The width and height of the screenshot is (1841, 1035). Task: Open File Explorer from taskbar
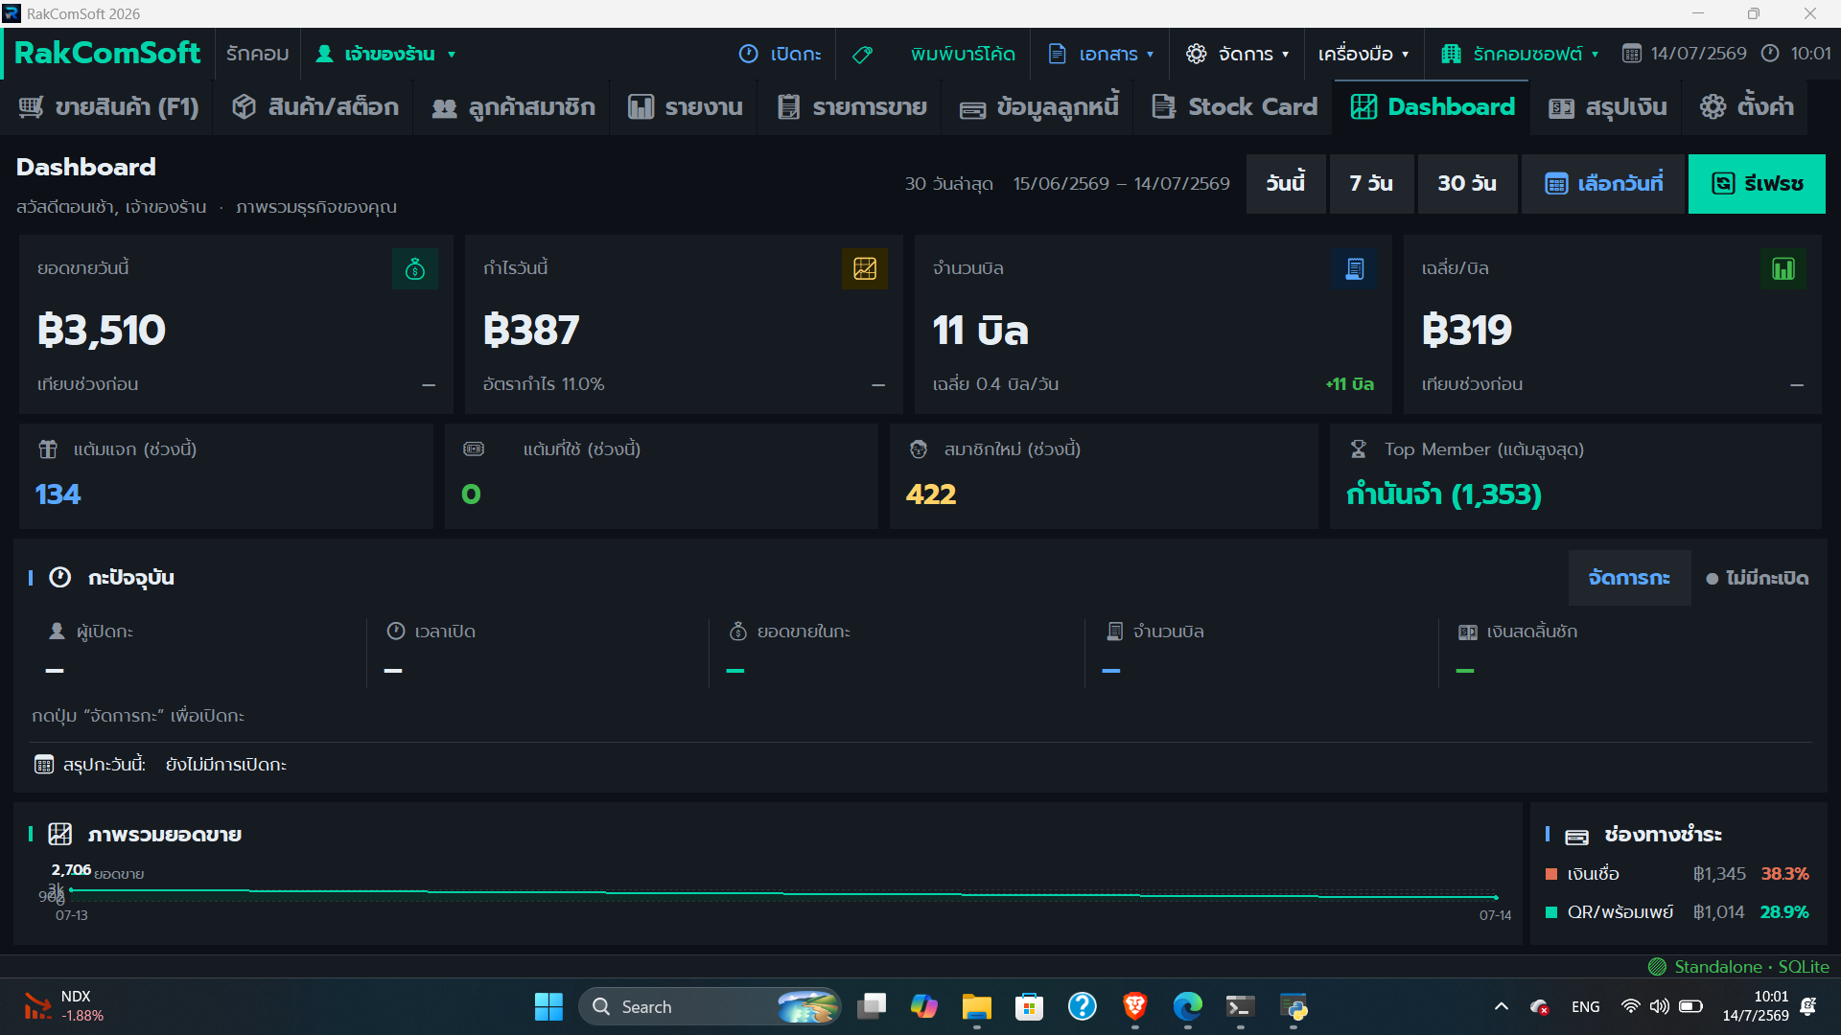977,1006
